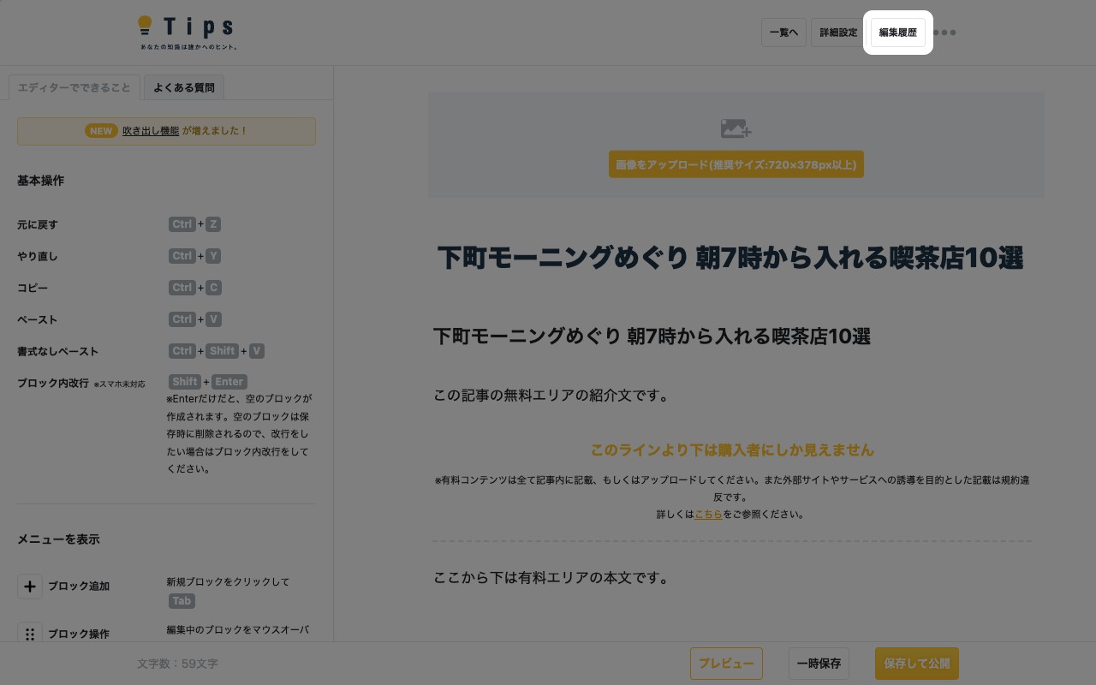Open the 吹き出し機能 link in the notice

click(x=151, y=131)
